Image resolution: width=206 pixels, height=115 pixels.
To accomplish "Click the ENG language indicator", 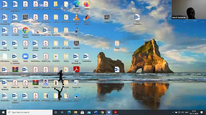I will tap(187, 112).
